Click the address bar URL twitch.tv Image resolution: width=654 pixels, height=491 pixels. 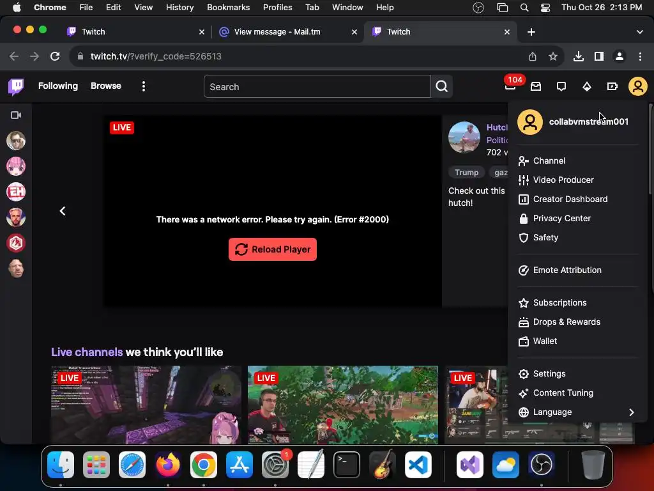[156, 56]
